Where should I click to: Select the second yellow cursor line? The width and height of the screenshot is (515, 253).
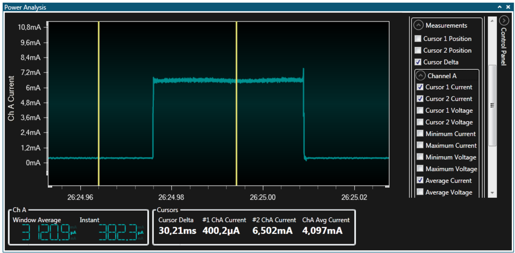(x=236, y=104)
